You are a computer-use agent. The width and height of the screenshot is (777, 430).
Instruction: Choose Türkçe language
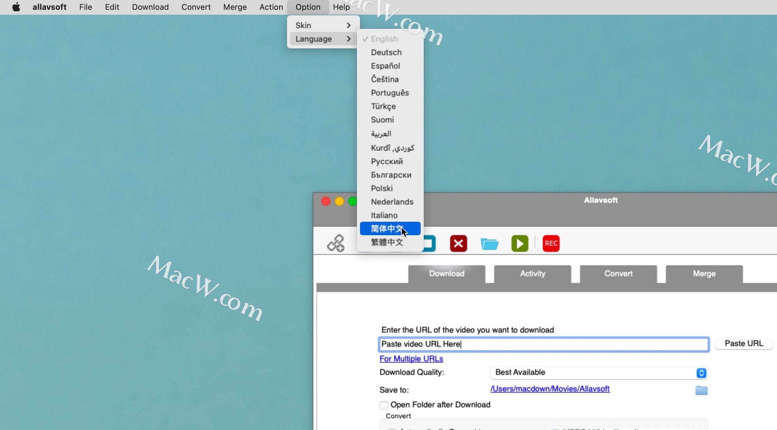pos(390,106)
